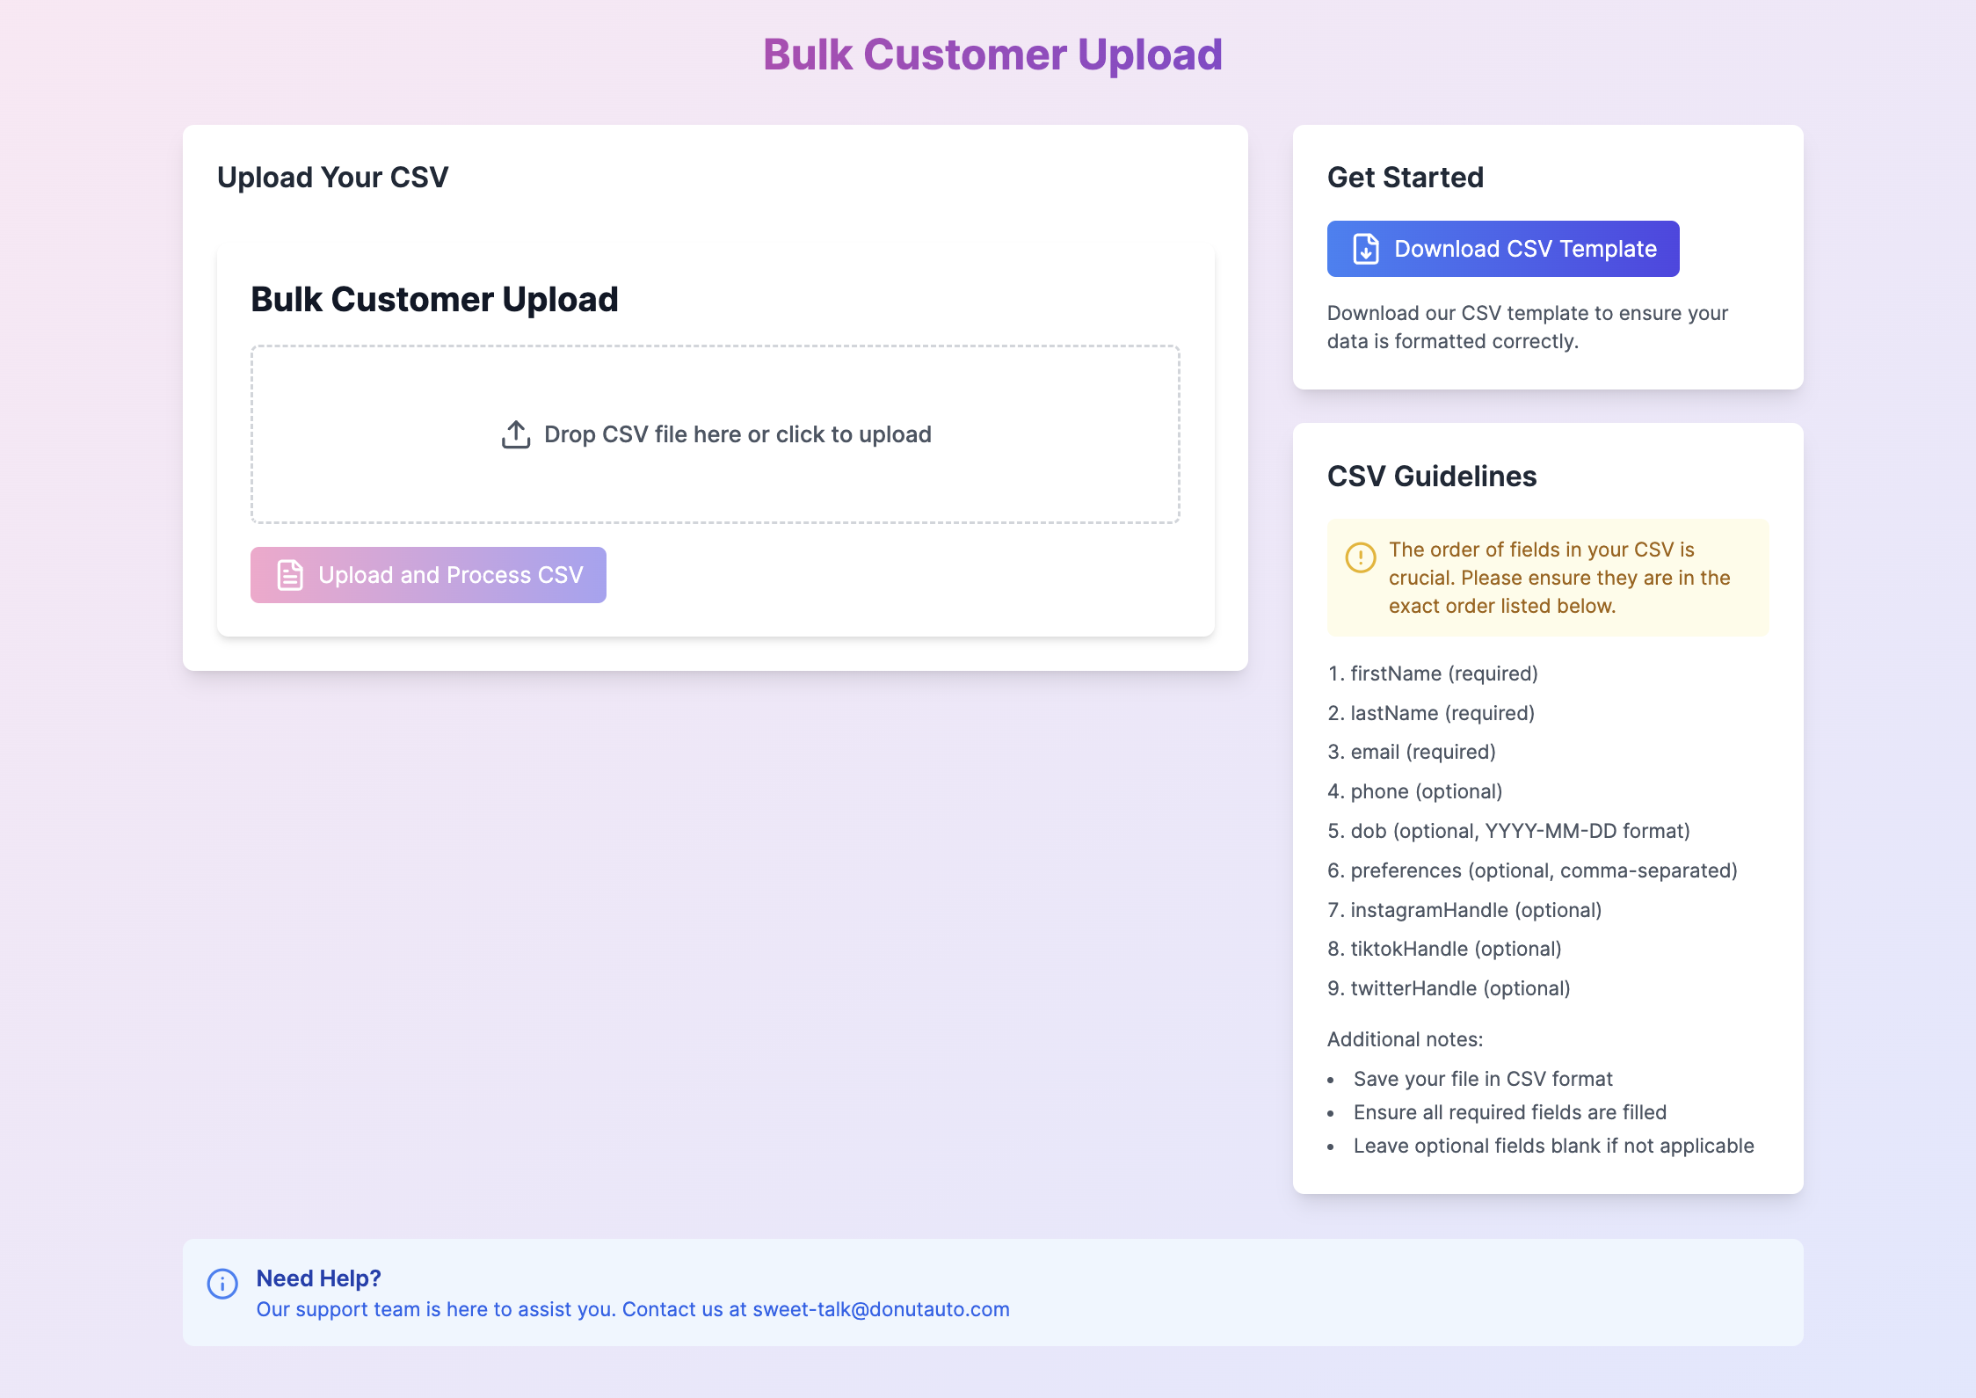Screen dimensions: 1976x1398
Task: Click the file download icon on template button
Action: point(1365,249)
